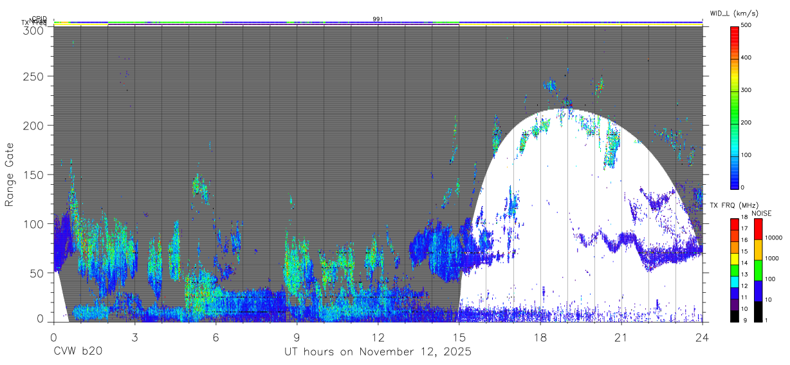790x365 pixels.
Task: Select the cyan 12–13 MHz TX FRQ swatch
Action: [x=735, y=281]
